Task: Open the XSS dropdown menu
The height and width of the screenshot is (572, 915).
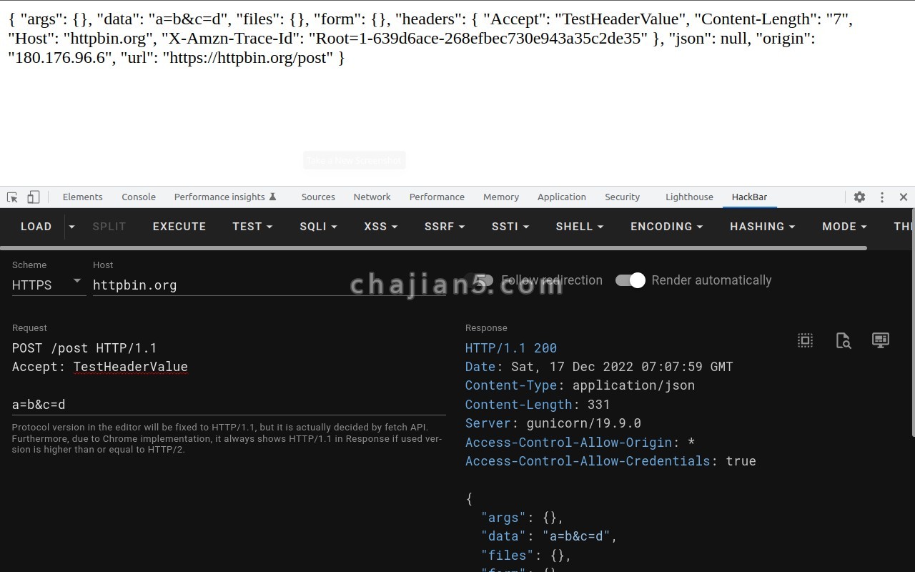Action: 380,227
